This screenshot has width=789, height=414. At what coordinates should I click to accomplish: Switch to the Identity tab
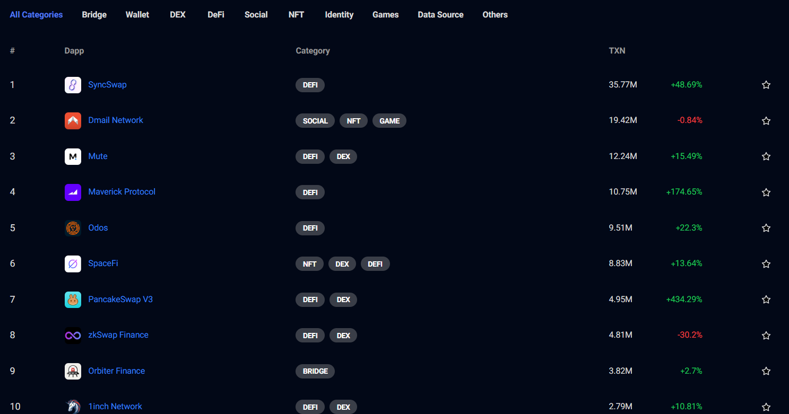point(339,15)
